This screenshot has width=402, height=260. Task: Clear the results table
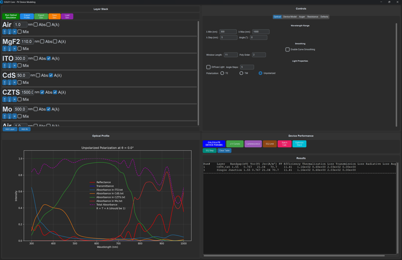(224, 150)
